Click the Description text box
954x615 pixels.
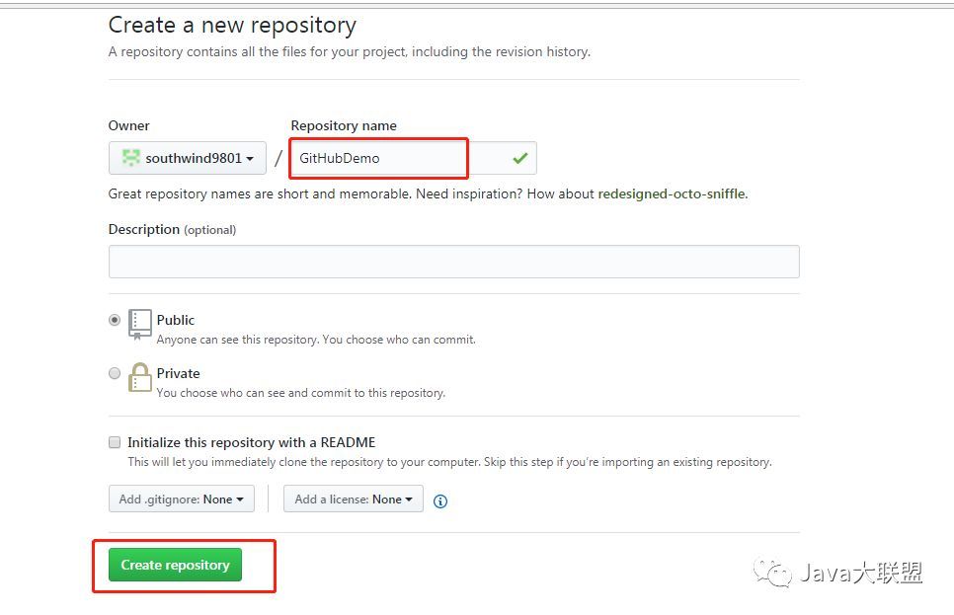click(x=454, y=262)
